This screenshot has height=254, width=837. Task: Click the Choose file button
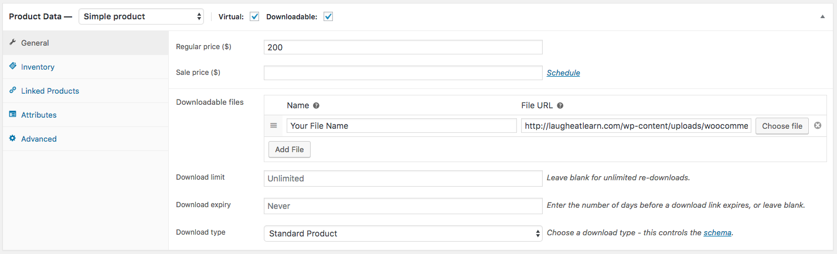tap(782, 126)
